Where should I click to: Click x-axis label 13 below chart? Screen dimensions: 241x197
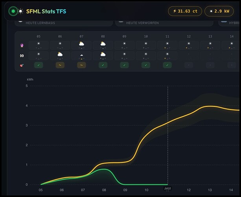tap(210, 190)
